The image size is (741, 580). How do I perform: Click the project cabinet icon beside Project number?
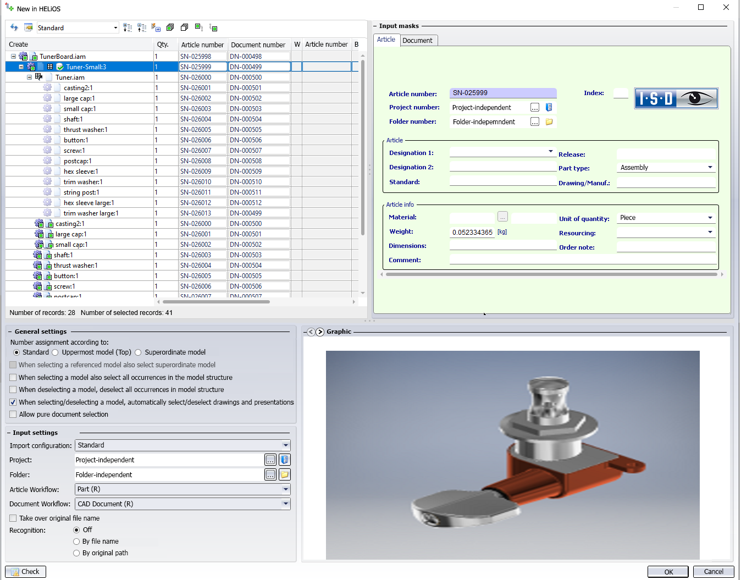point(549,108)
